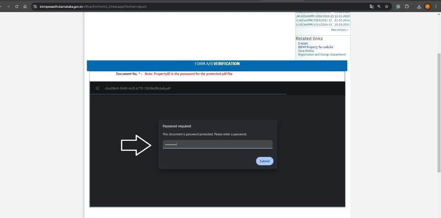Click the password input field
Image resolution: width=441 pixels, height=218 pixels.
tap(218, 144)
